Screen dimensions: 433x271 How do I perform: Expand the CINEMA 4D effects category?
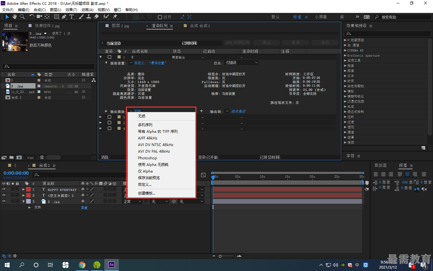point(345,50)
